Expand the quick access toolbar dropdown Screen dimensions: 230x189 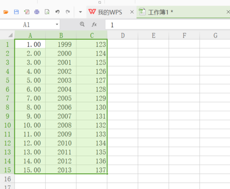80,12
